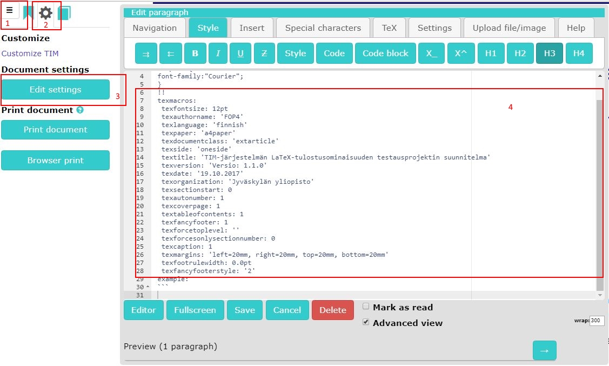This screenshot has height=366, width=609.
Task: Click the texlanguage 'finnish' line
Action: 204,125
